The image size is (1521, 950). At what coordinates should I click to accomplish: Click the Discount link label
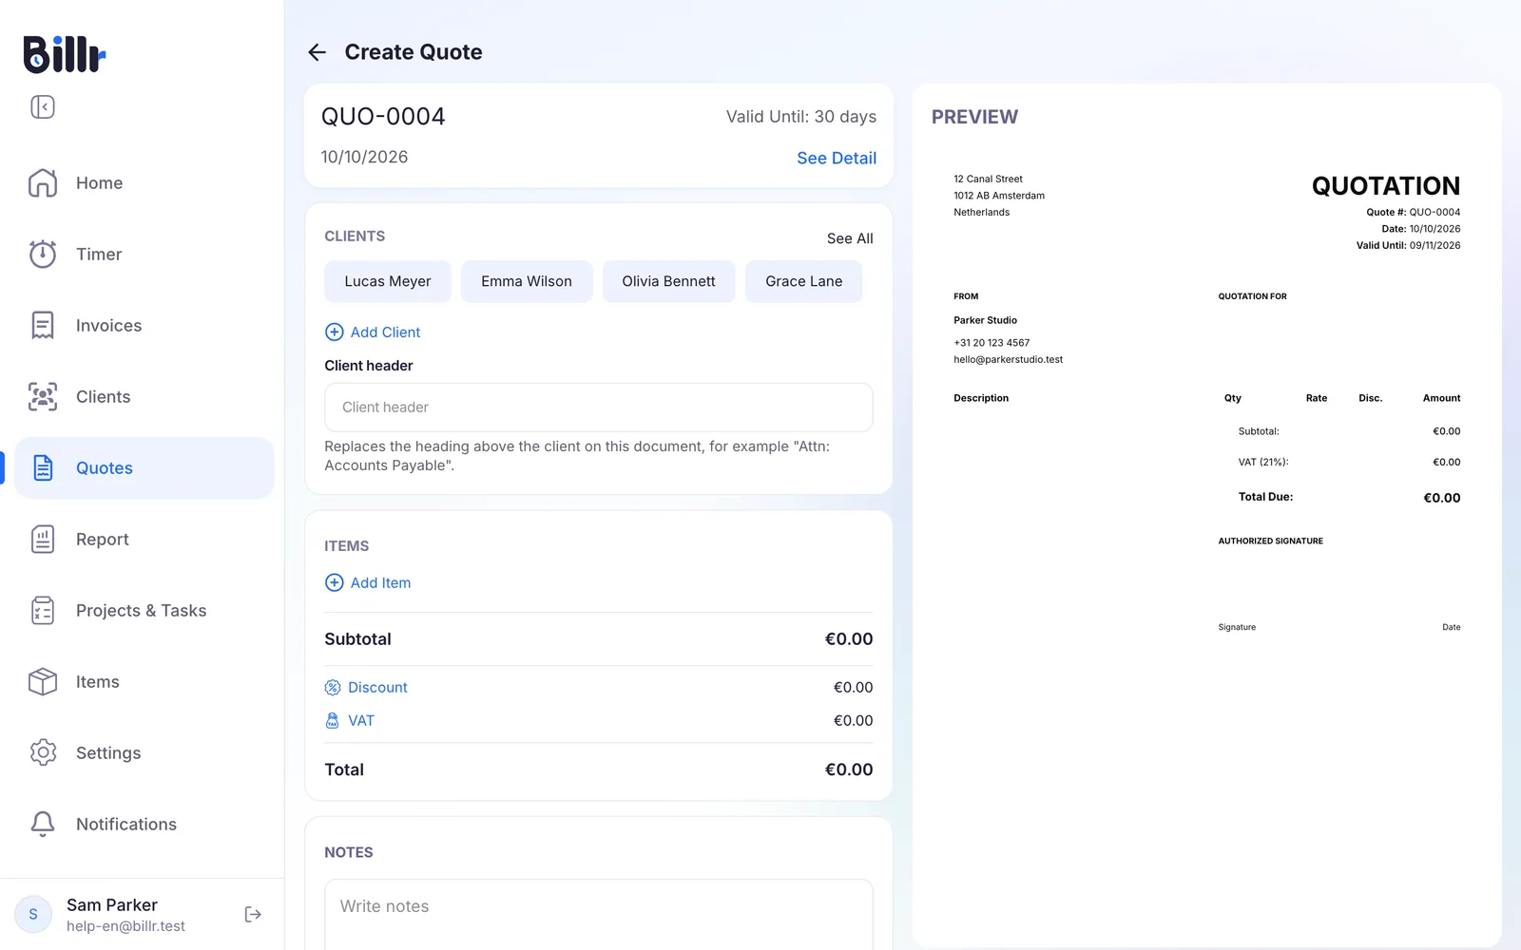coord(377,687)
